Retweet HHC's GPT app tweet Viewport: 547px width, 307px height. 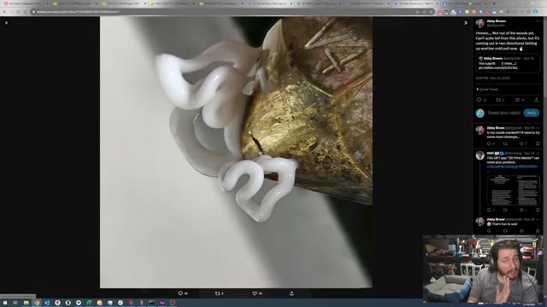pyautogui.click(x=505, y=211)
